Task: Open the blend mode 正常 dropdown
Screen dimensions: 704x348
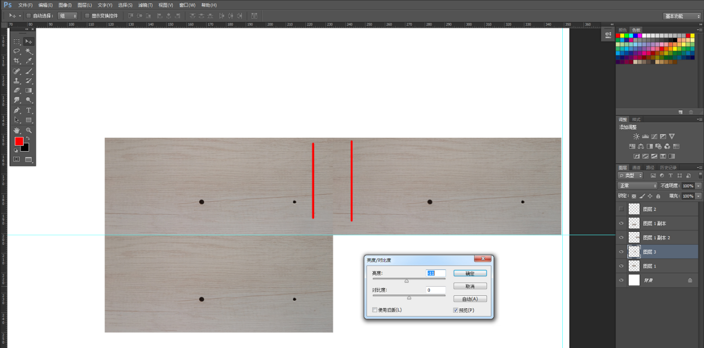Action: 638,186
